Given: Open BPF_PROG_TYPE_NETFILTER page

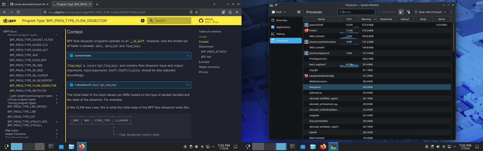Looking at the screenshot, I should pyautogui.click(x=28, y=91).
